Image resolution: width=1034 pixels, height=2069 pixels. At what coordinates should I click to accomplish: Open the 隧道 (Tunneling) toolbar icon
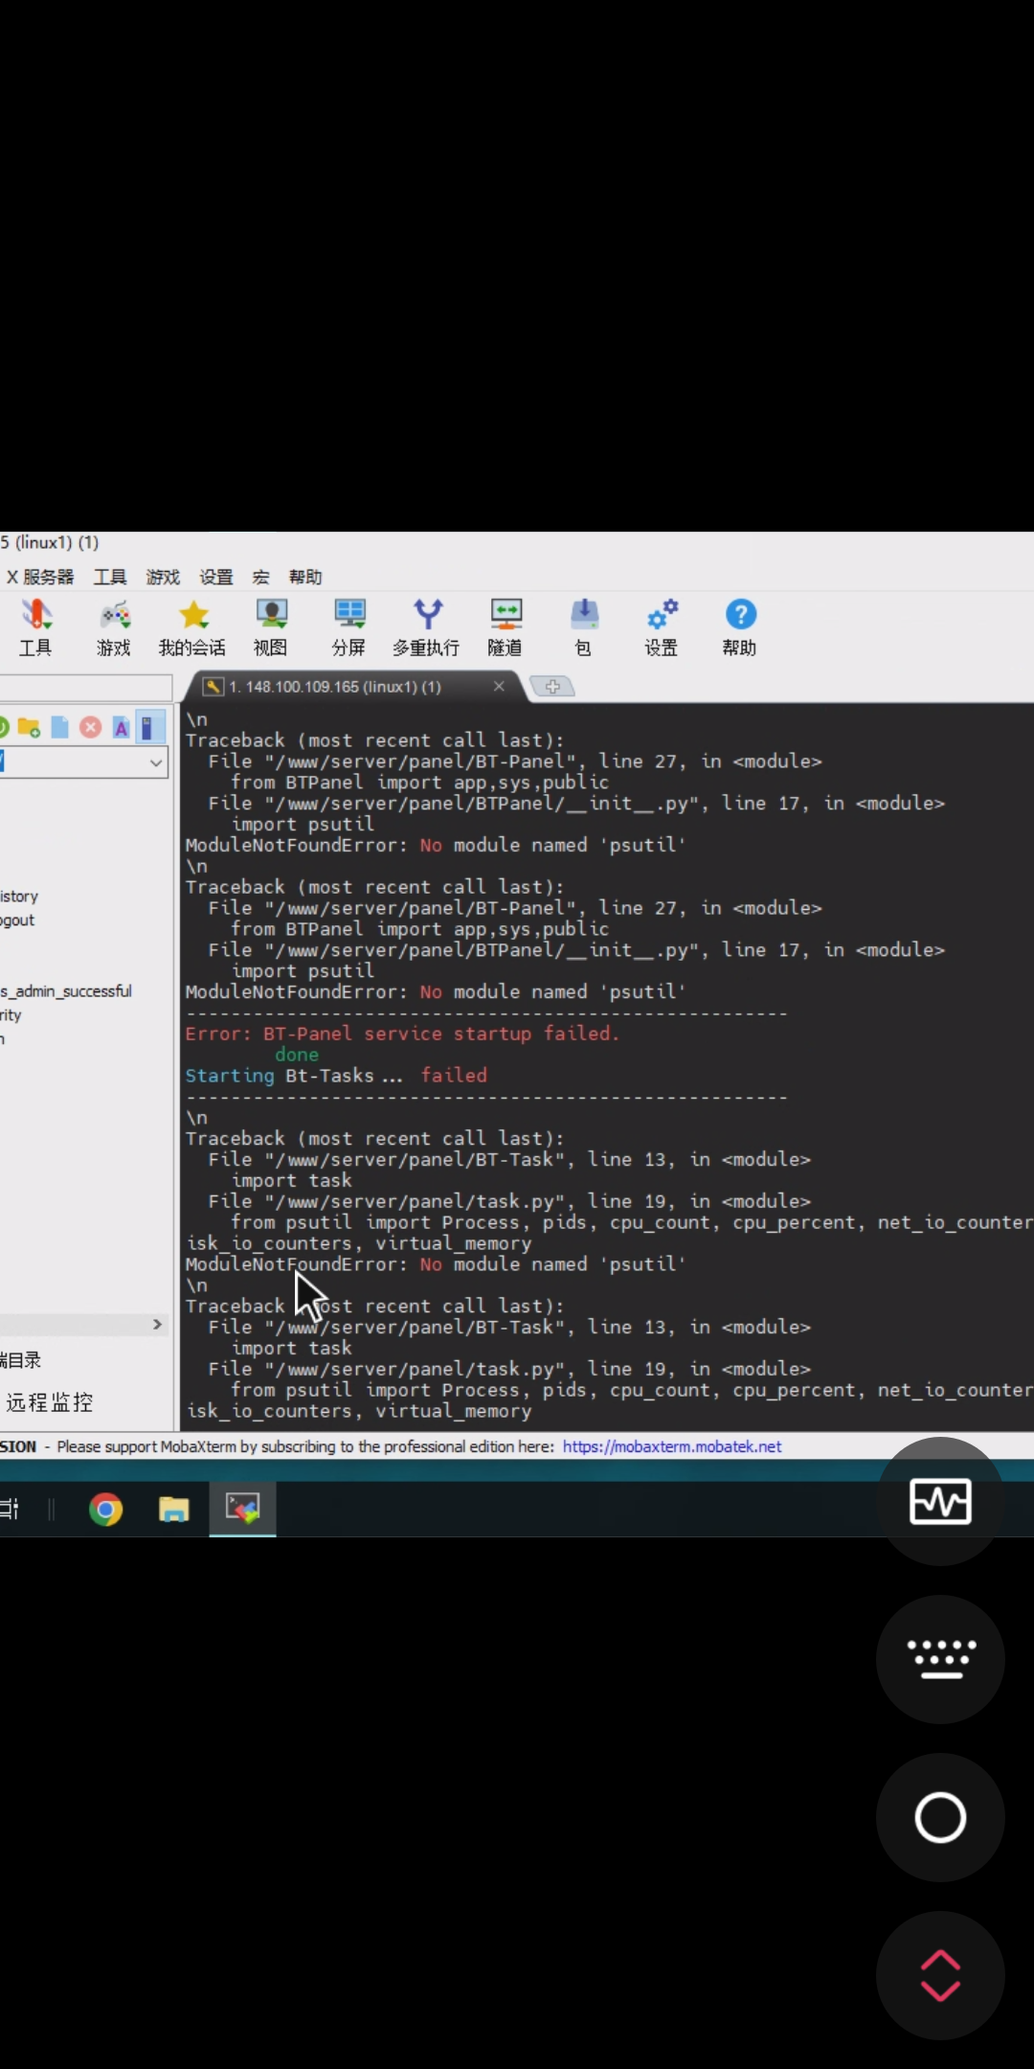click(x=506, y=627)
